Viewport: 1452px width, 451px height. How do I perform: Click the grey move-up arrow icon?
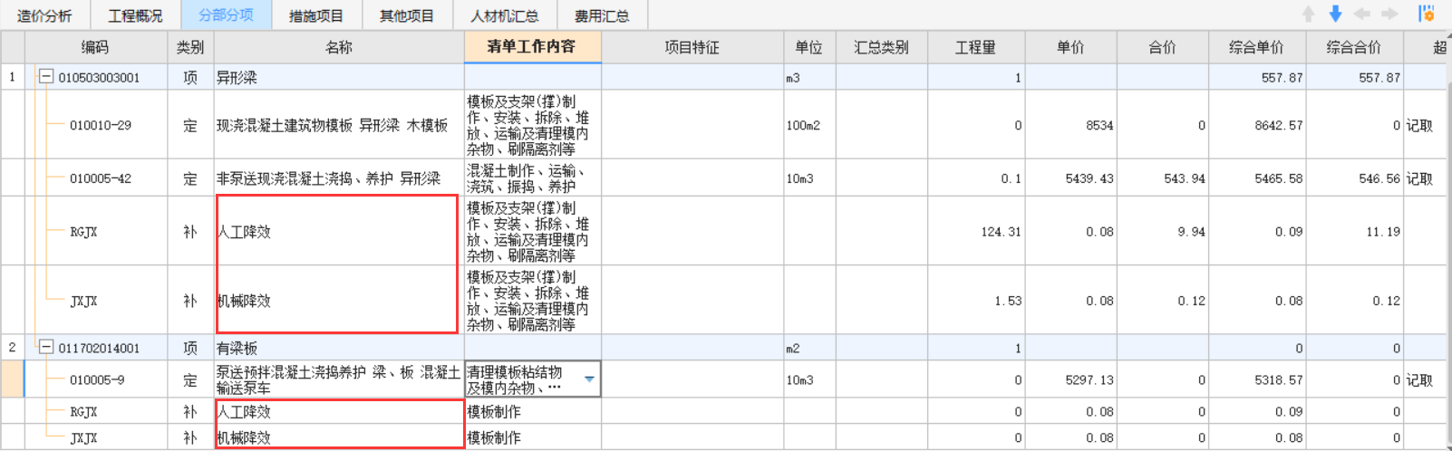coord(1308,14)
